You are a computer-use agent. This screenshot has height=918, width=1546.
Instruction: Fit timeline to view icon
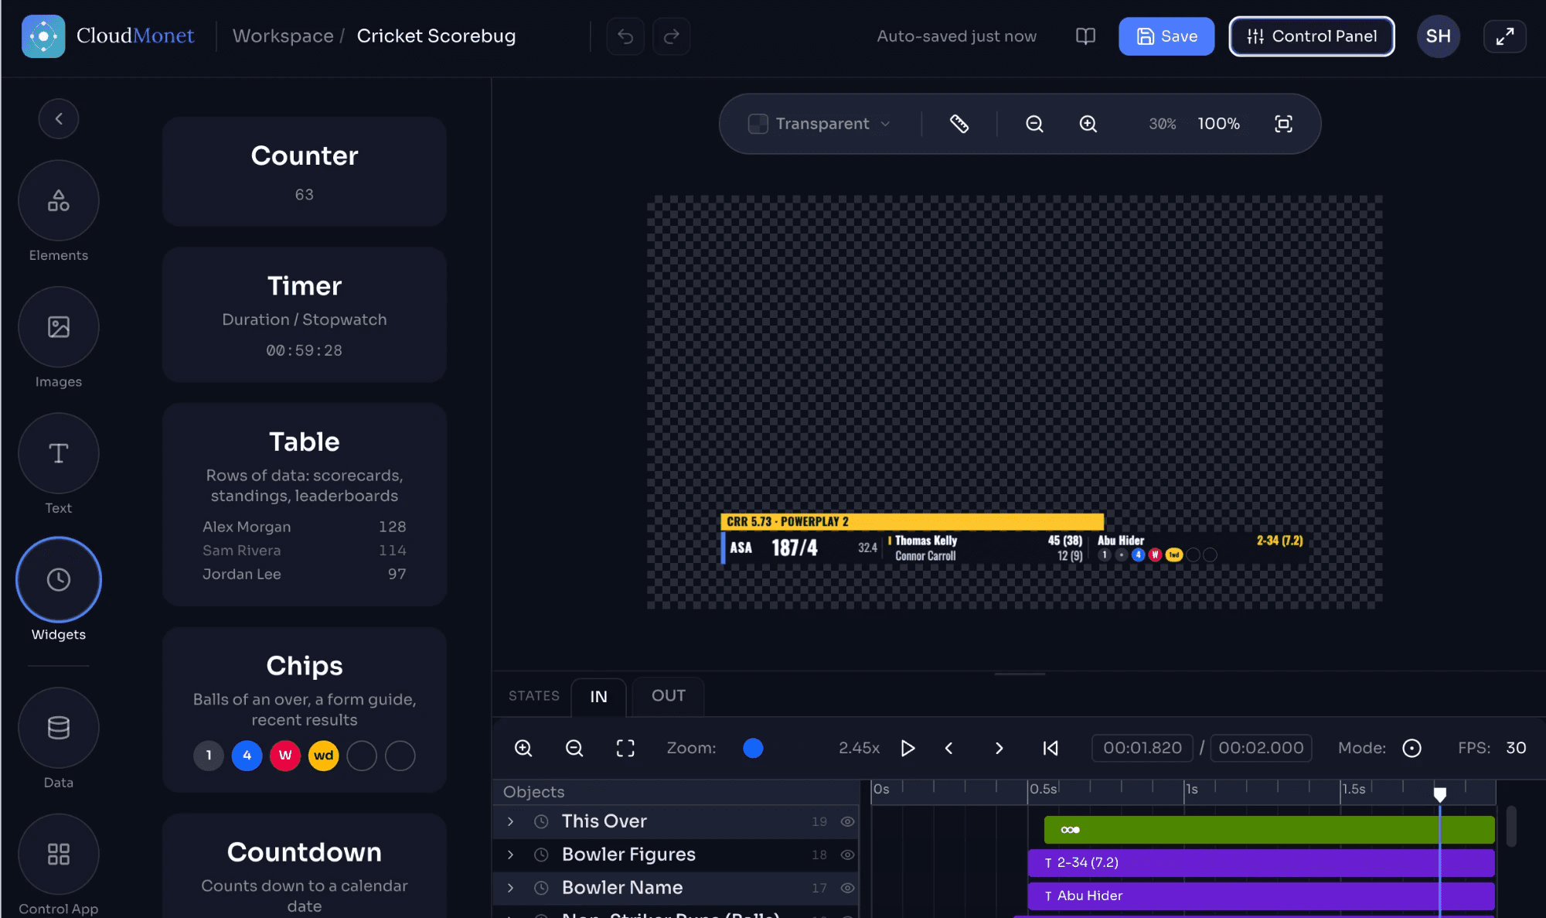[625, 748]
